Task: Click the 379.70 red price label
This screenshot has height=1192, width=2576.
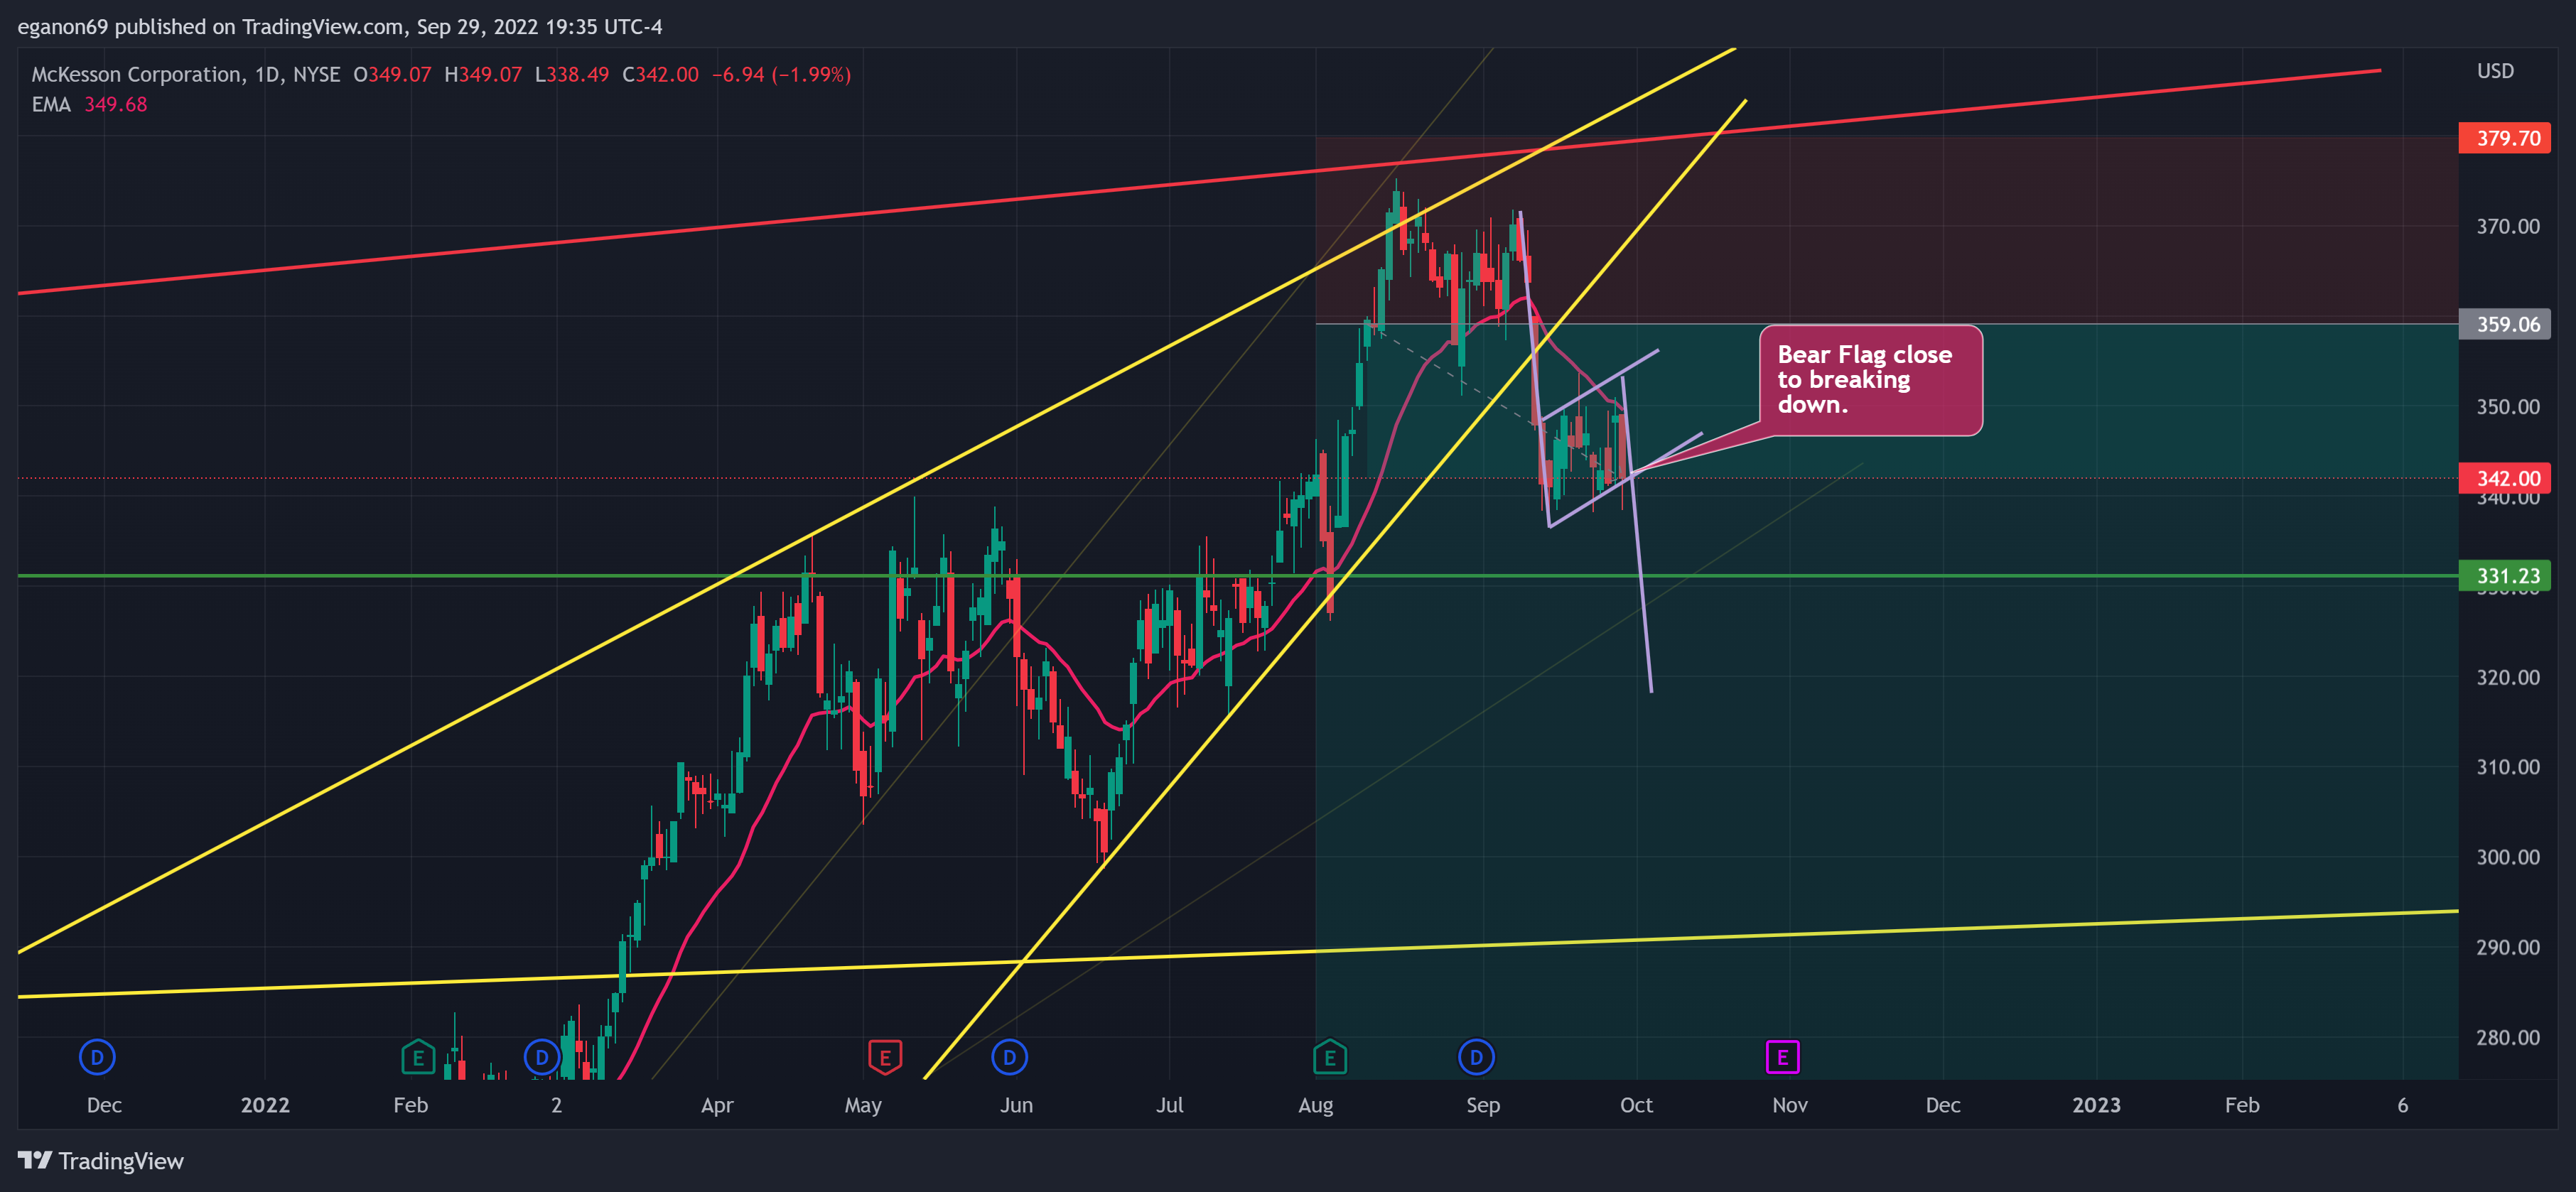Action: pos(2504,138)
